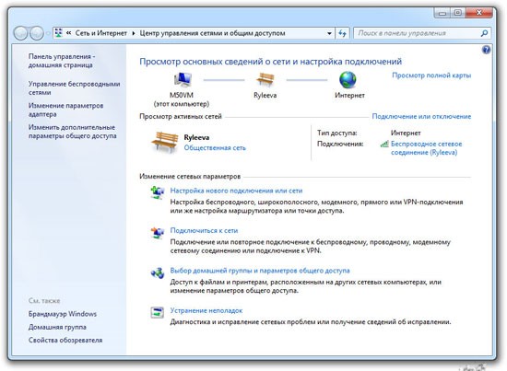The image size is (507, 371).
Task: Click the Back navigation arrow button
Action: coord(20,33)
